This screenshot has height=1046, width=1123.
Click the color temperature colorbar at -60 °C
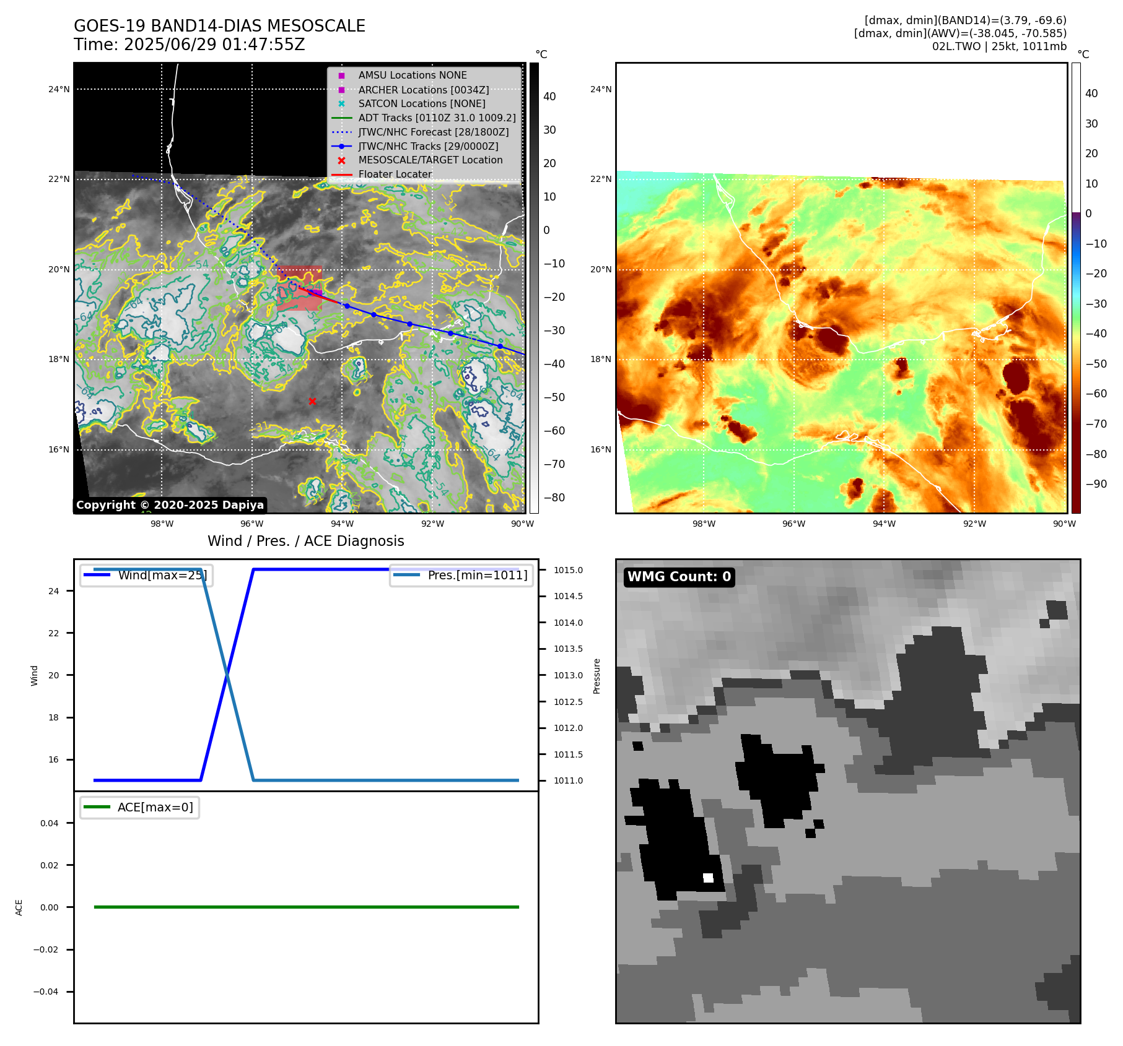1076,394
